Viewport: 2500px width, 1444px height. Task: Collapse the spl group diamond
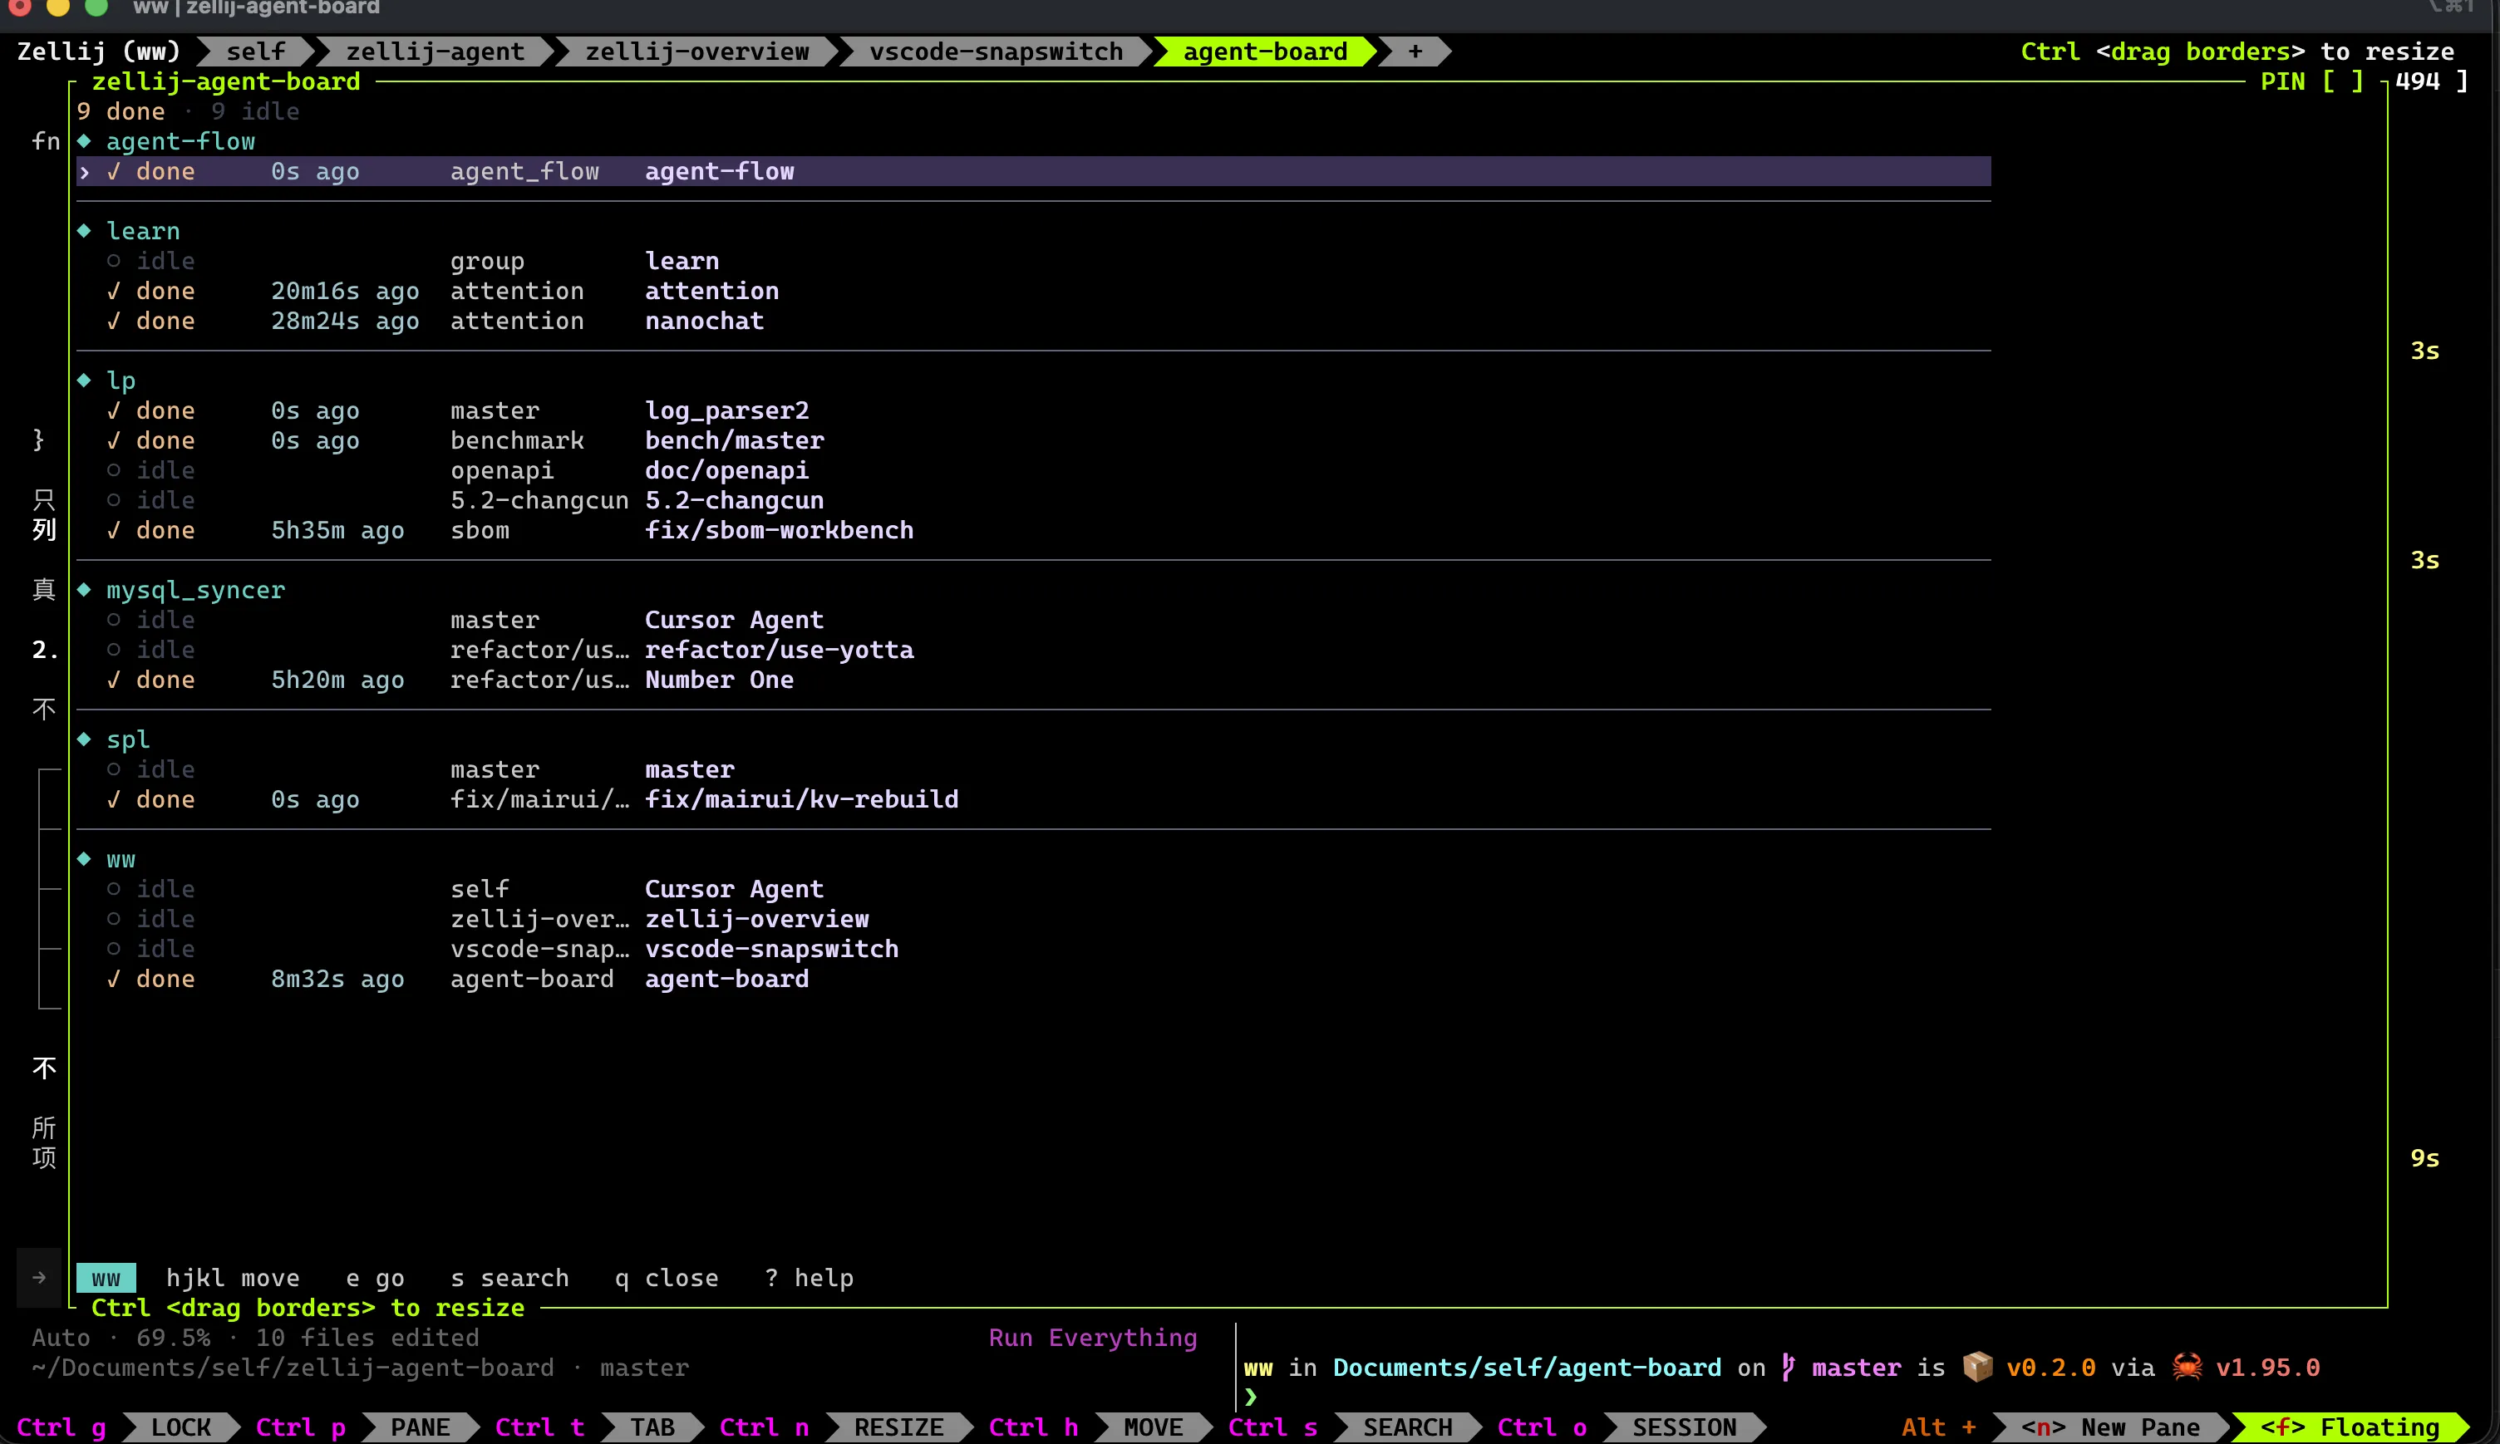pyautogui.click(x=84, y=739)
